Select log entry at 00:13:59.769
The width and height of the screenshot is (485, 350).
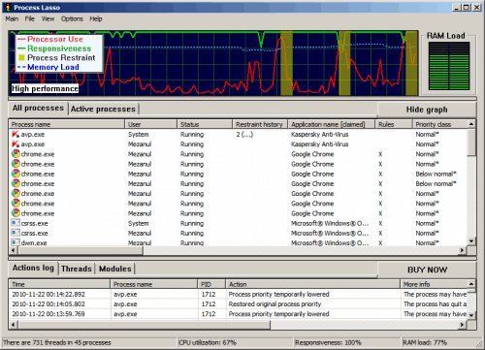[x=239, y=314]
